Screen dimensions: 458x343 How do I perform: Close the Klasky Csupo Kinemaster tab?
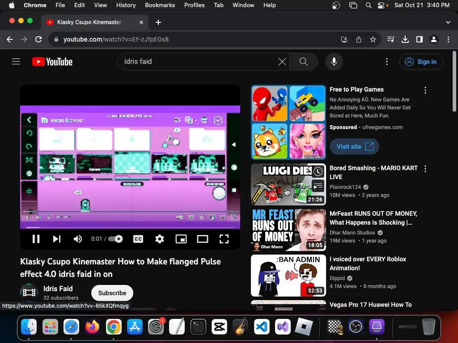tap(141, 22)
